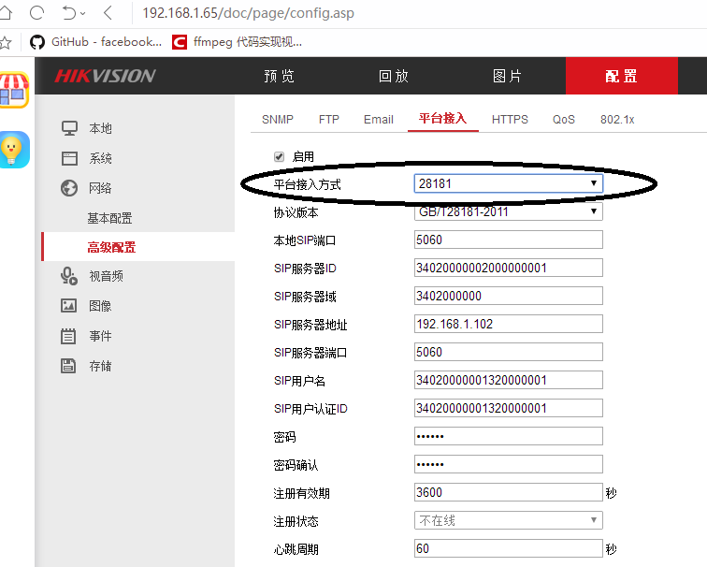Open the lightbulb app icon in sidebar
The height and width of the screenshot is (567, 707).
pyautogui.click(x=14, y=150)
